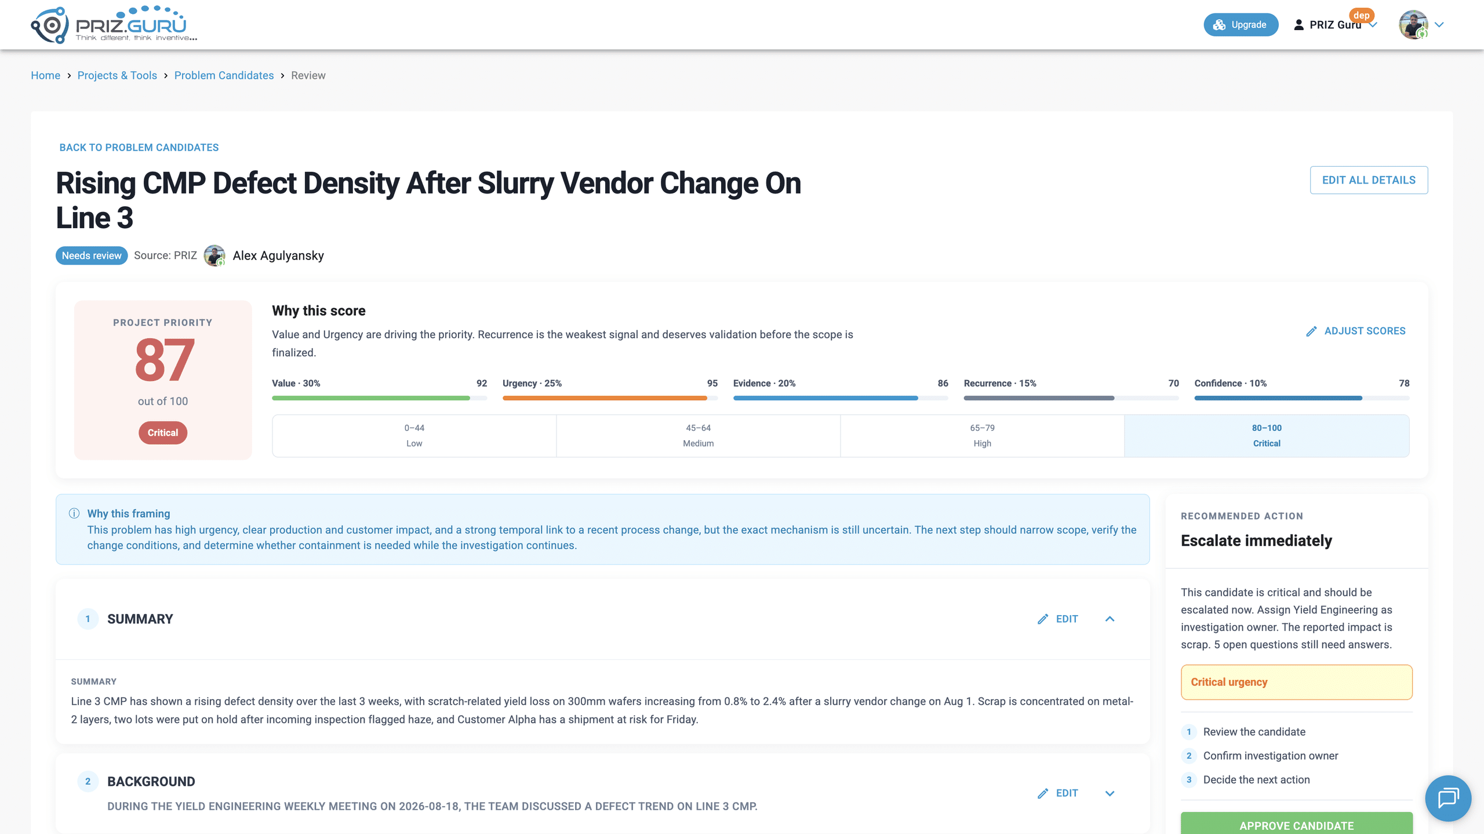
Task: Click the Urgency score progress bar
Action: pos(610,398)
